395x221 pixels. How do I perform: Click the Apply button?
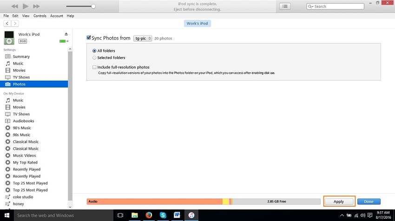339,202
